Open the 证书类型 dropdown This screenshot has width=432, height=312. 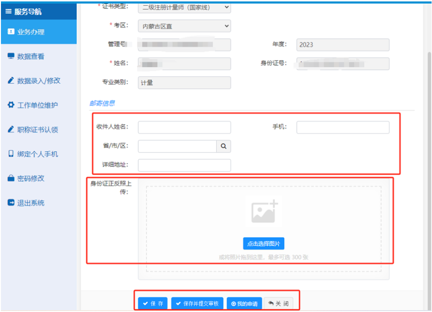point(184,7)
